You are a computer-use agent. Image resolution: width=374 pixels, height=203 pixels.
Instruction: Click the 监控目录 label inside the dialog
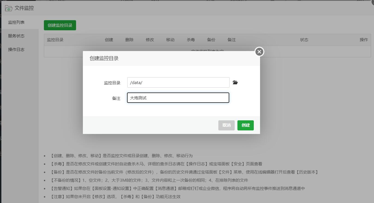(x=112, y=83)
